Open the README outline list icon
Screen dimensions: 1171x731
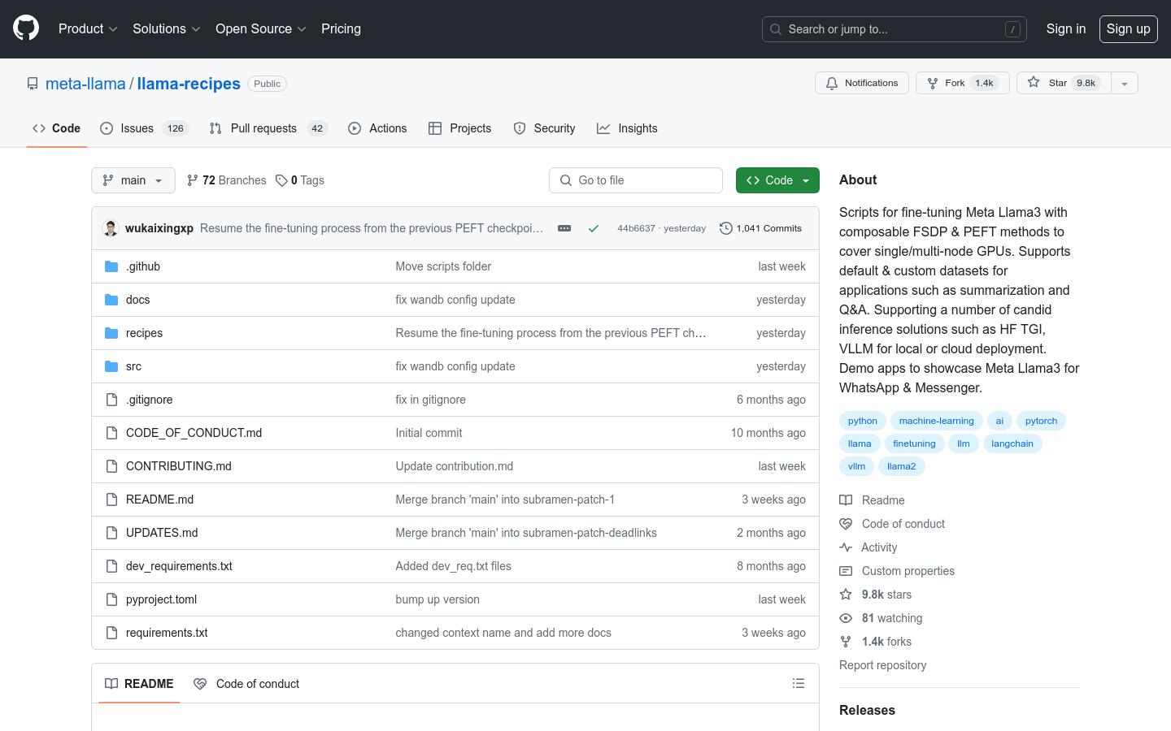pos(799,684)
